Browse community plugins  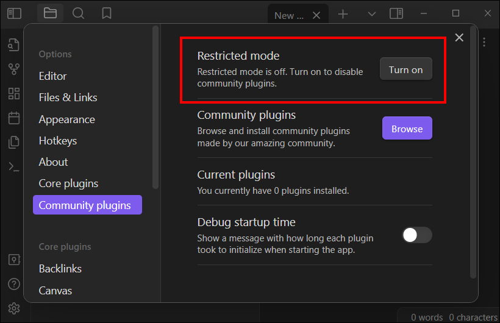[407, 129]
